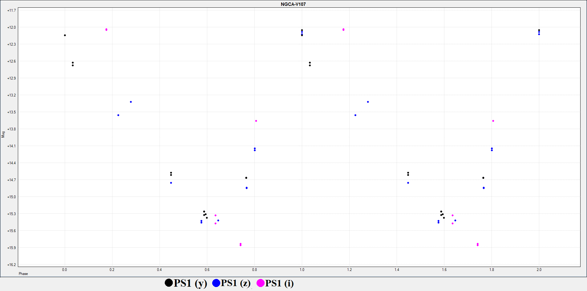Pick the blue point at phase 1.23, mag 13.55

(355, 115)
